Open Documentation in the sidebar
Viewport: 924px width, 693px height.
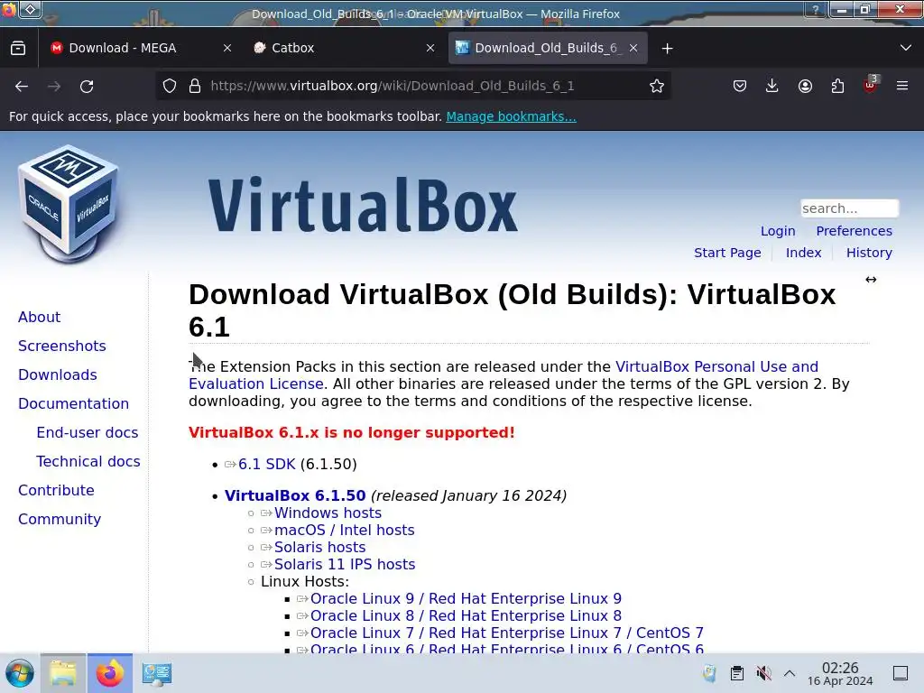pyautogui.click(x=73, y=403)
